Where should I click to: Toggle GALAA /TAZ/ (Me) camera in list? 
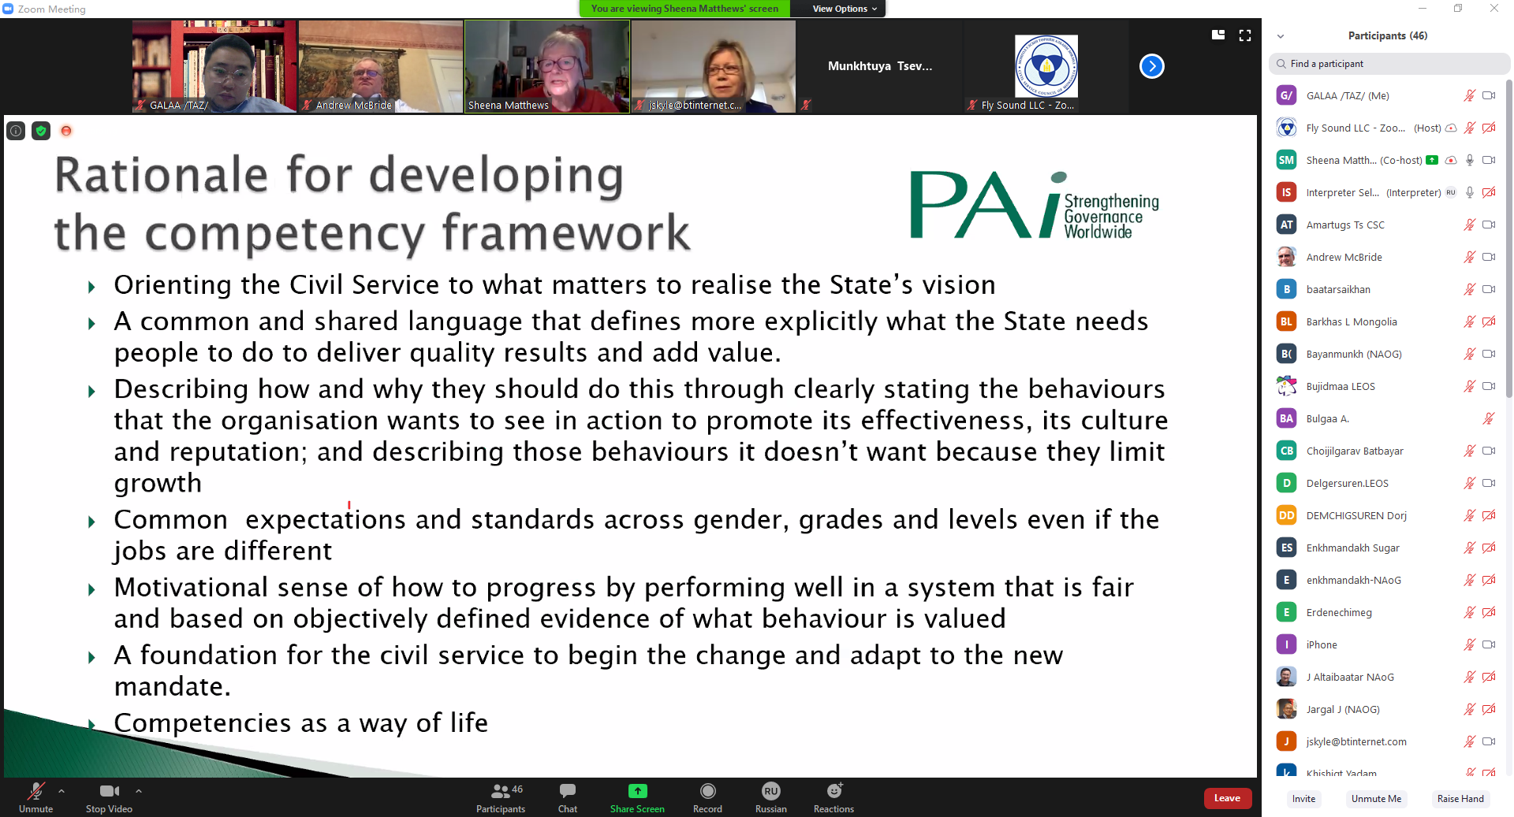click(x=1489, y=95)
